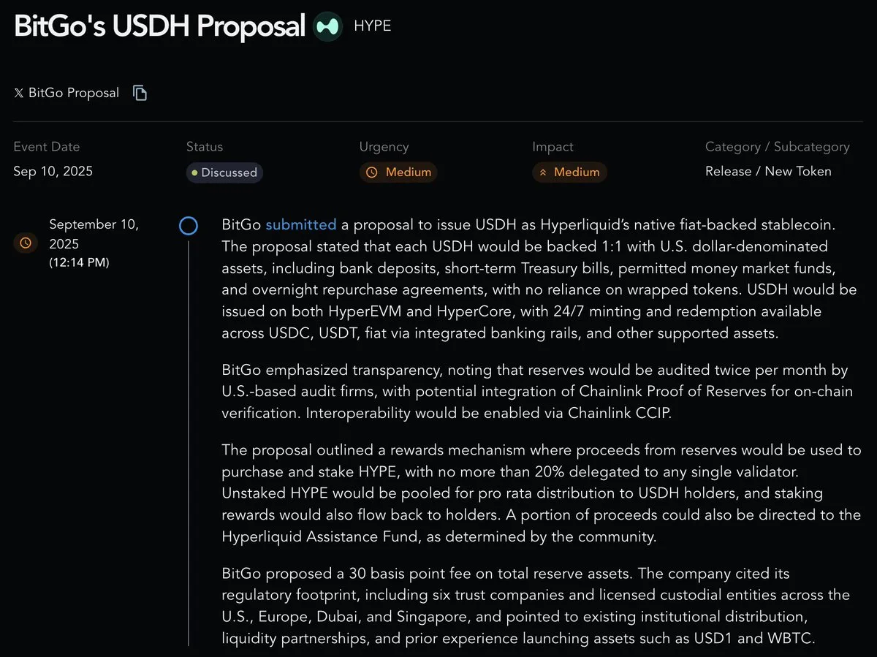Click the clock icon in Urgency badge

(372, 172)
